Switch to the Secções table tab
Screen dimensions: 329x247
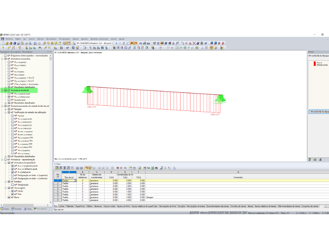click(181, 206)
